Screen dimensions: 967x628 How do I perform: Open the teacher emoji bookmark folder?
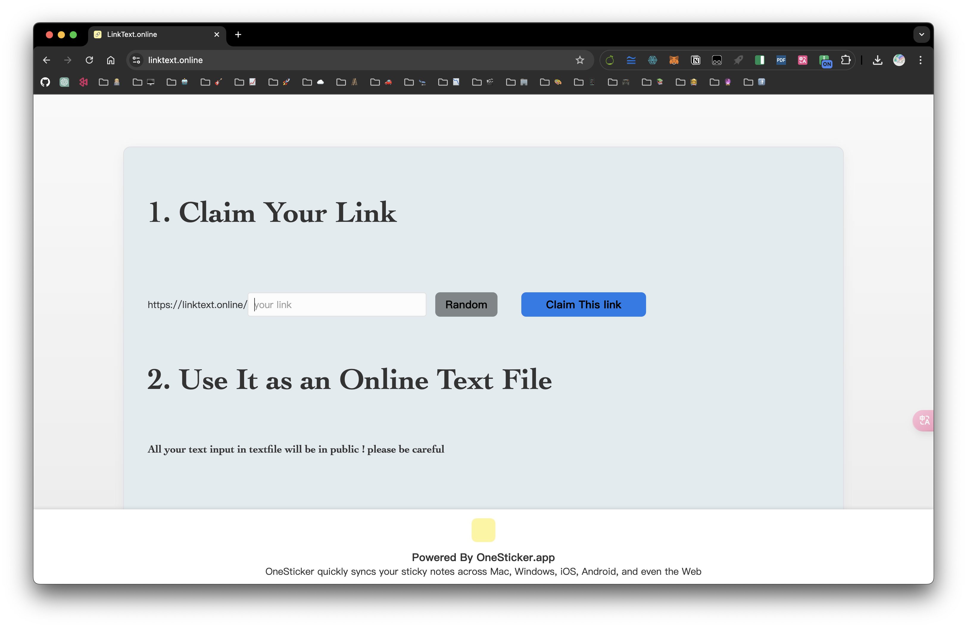[x=687, y=82]
